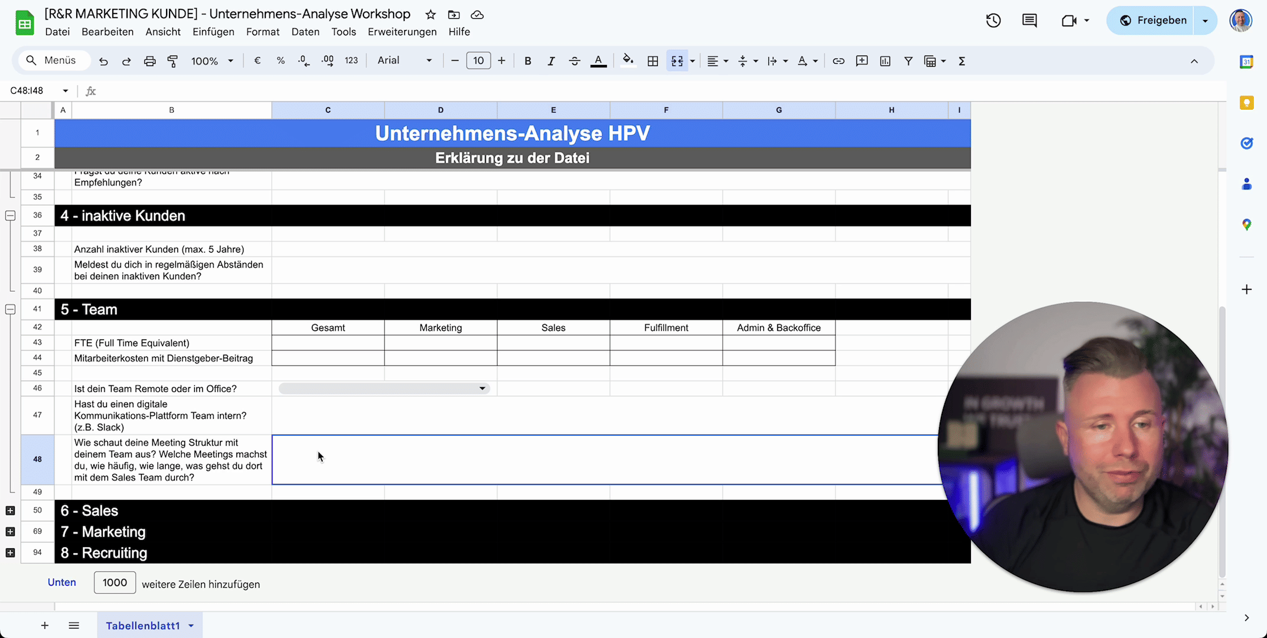
Task: Expand the 6 - Sales row group
Action: [x=10, y=510]
